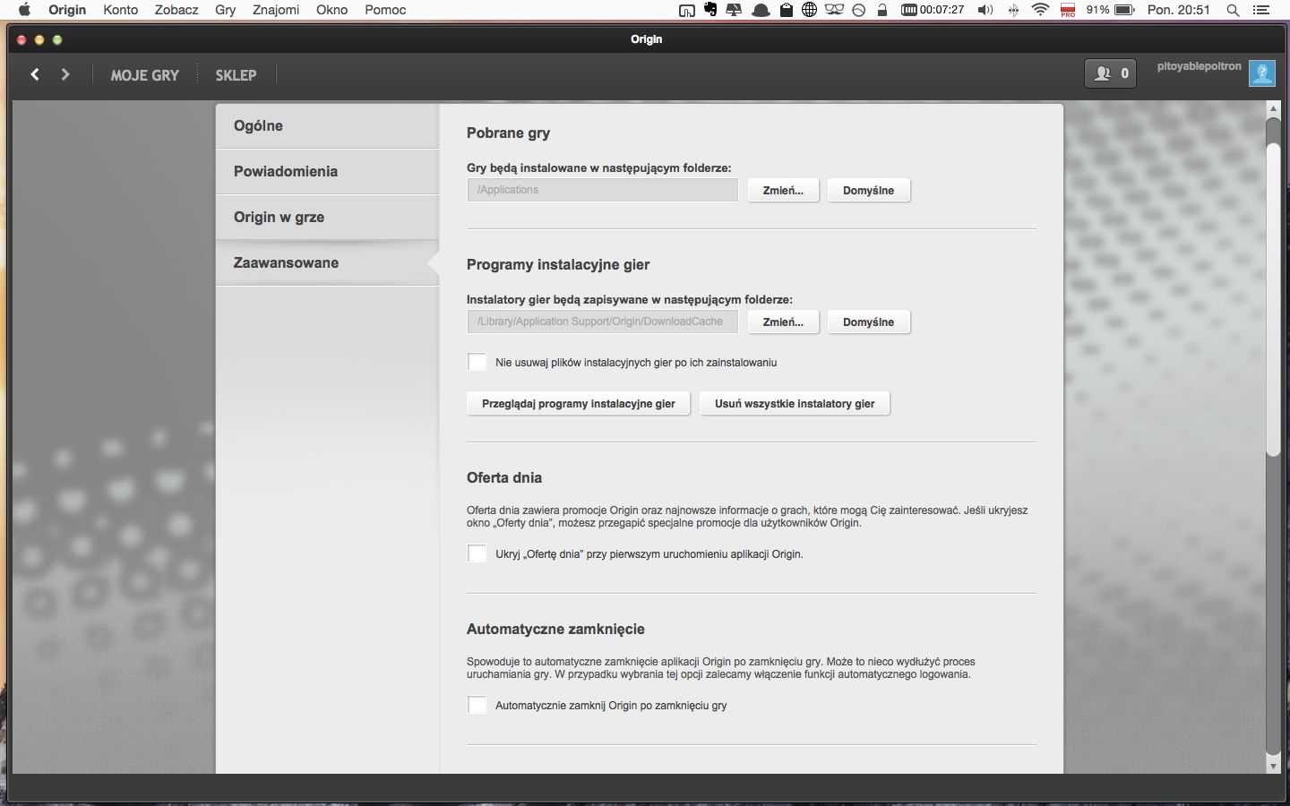Click the Programy instalacyjne gier heading
Viewport: 1290px width, 806px height.
558,264
